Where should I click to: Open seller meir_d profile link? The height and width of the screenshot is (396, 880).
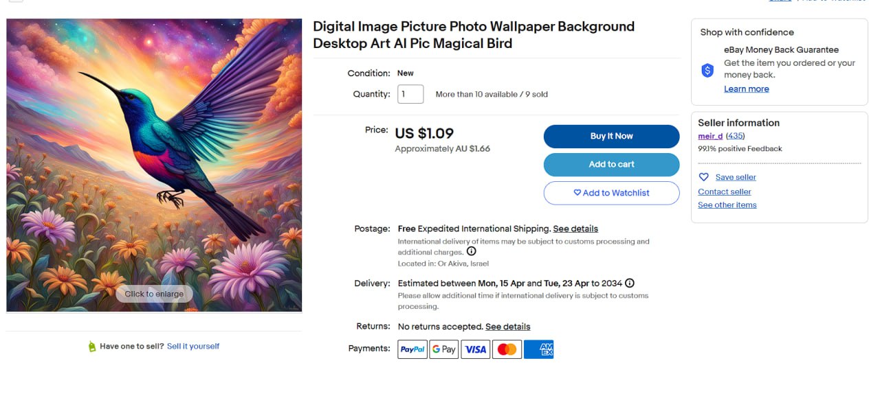[x=710, y=136]
